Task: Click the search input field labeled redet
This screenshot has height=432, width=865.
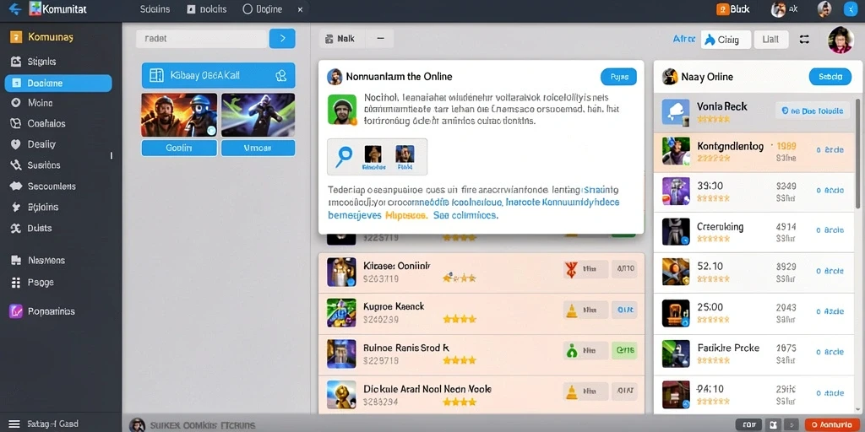Action: pos(202,39)
